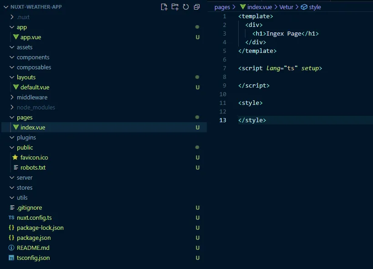Click the modified dot beside the app folder
Image resolution: width=373 pixels, height=269 pixels.
(197, 27)
